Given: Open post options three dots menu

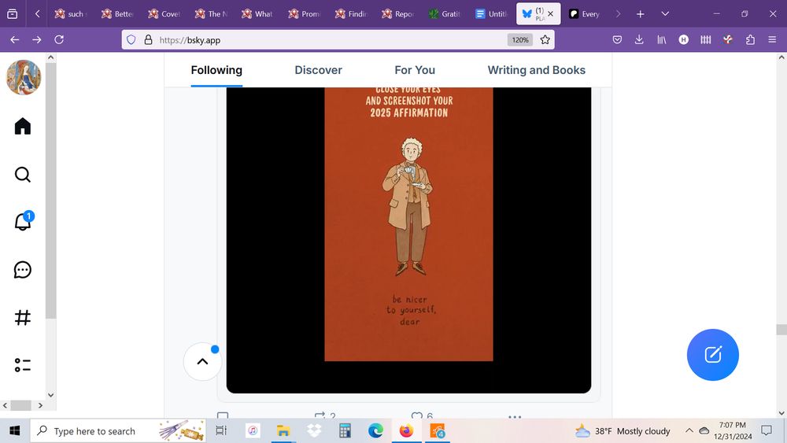Looking at the screenshot, I should (515, 416).
